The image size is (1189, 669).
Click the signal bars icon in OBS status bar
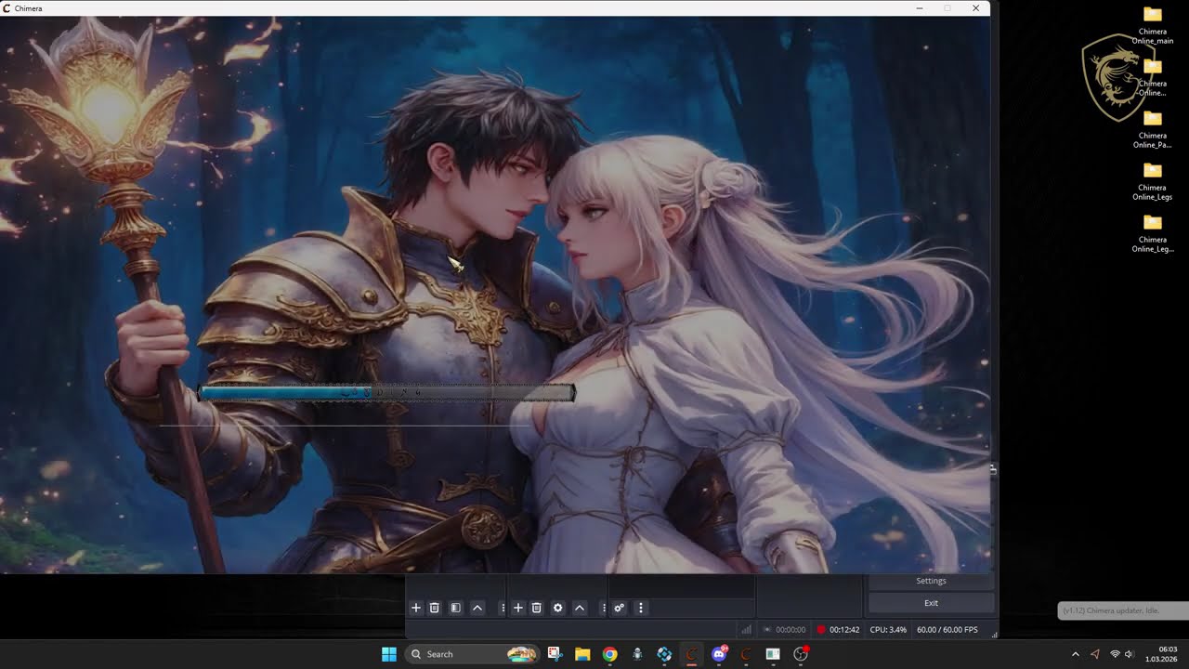coord(746,630)
